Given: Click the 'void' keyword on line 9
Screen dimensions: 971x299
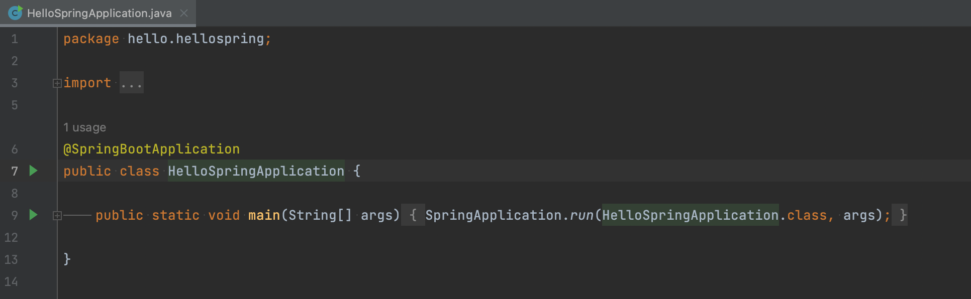Looking at the screenshot, I should 224,215.
